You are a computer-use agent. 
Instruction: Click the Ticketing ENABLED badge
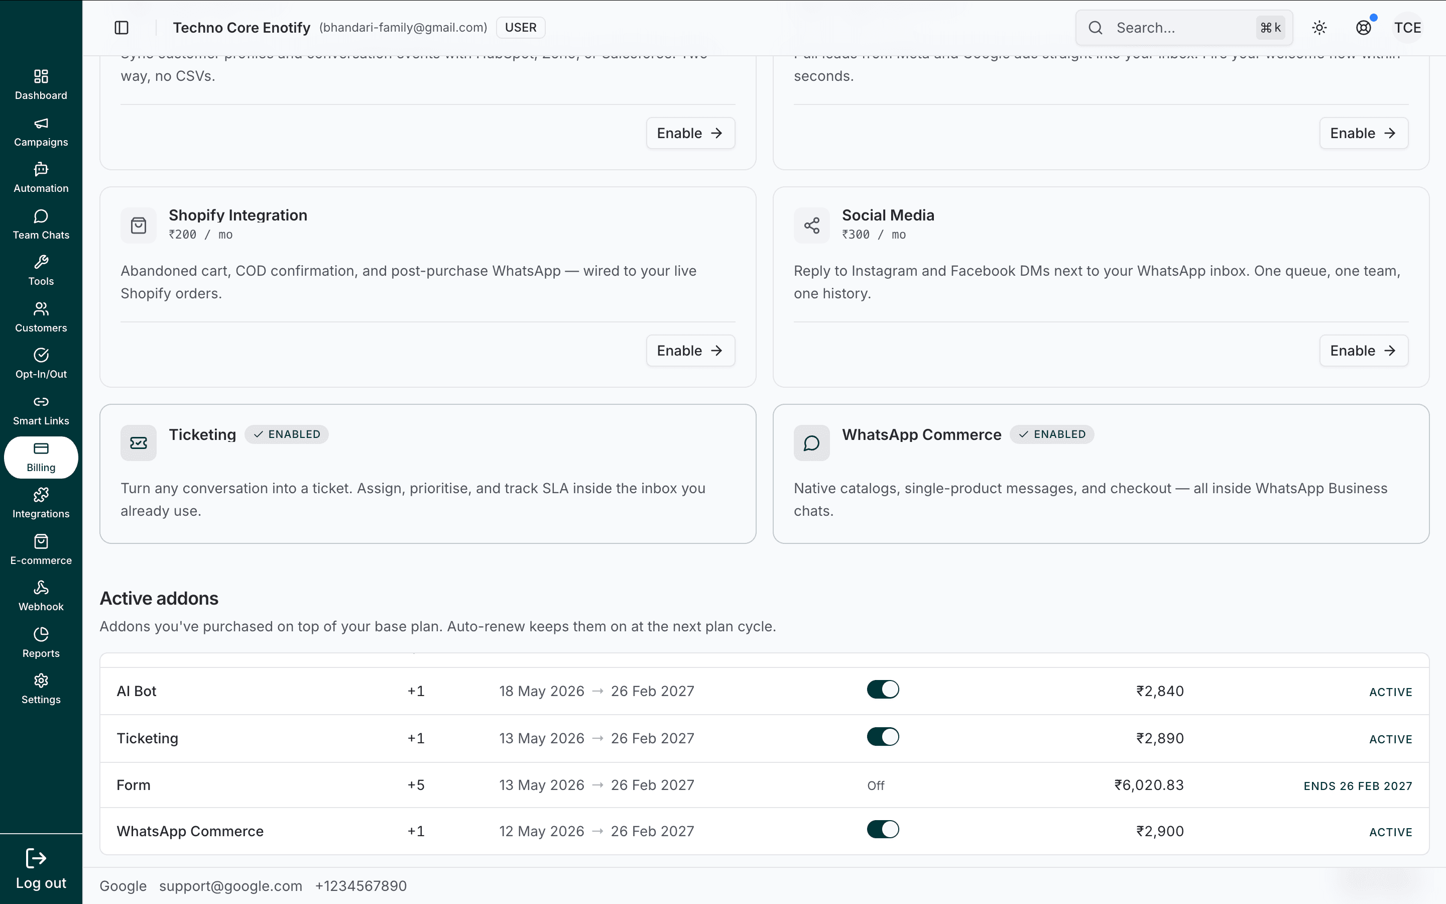coord(286,434)
